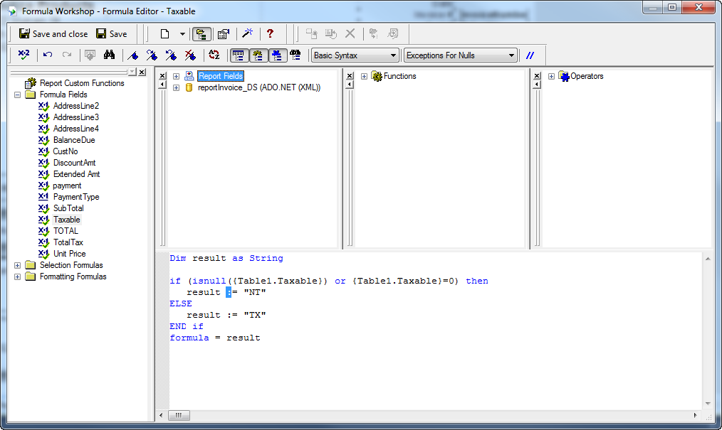722x430 pixels.
Task: Expand the Operators tree
Action: point(551,76)
